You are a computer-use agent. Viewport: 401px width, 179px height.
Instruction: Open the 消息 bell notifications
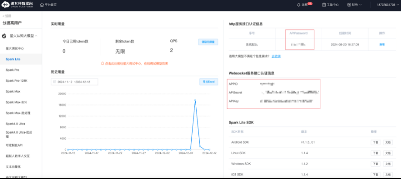(x=299, y=5)
